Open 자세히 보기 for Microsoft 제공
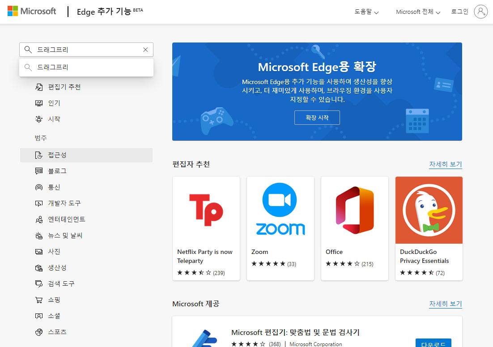 (x=446, y=304)
